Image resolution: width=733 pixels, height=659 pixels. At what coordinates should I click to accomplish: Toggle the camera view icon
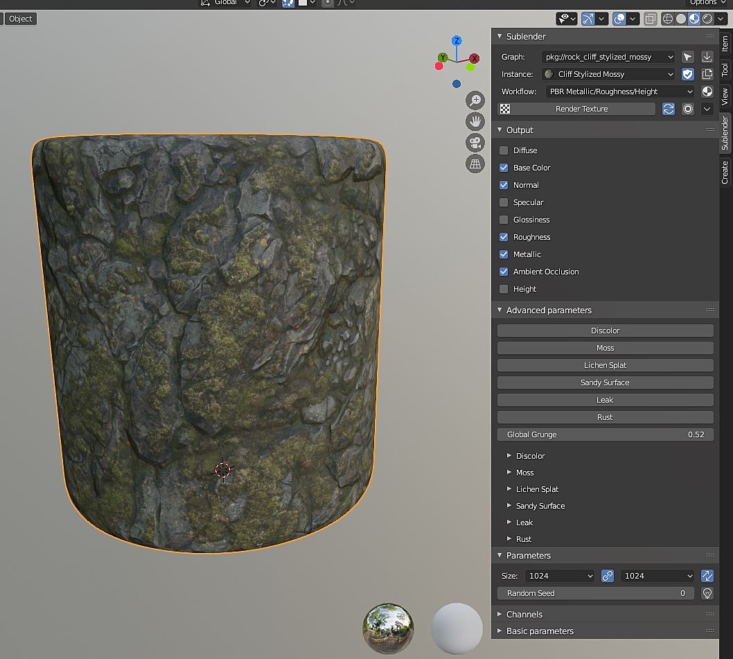475,143
